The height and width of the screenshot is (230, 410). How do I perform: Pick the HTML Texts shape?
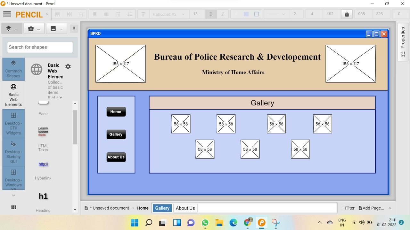43,138
